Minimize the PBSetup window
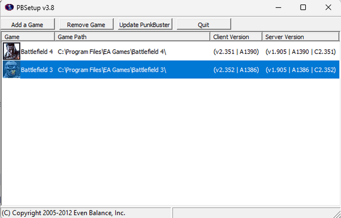The width and height of the screenshot is (341, 218). coord(278,7)
